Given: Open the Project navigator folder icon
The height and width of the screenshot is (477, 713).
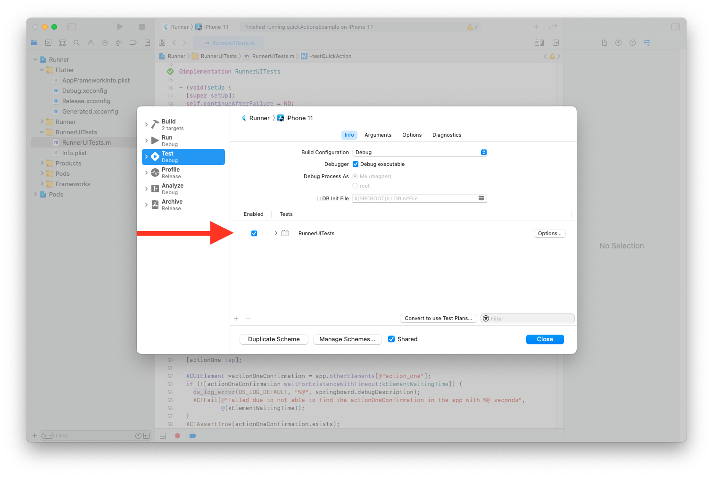Looking at the screenshot, I should (34, 43).
